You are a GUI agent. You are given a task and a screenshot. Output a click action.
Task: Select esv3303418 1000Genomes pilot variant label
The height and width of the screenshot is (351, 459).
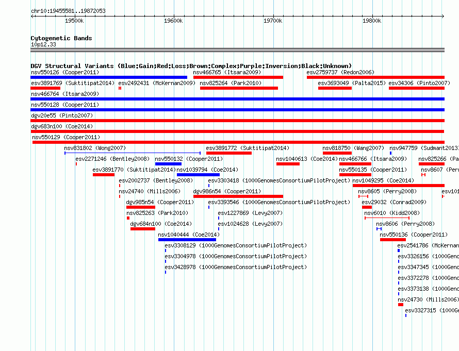[x=279, y=180]
